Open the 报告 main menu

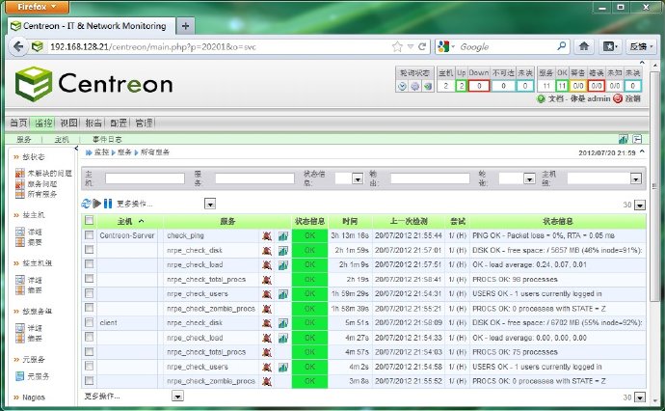tap(93, 123)
